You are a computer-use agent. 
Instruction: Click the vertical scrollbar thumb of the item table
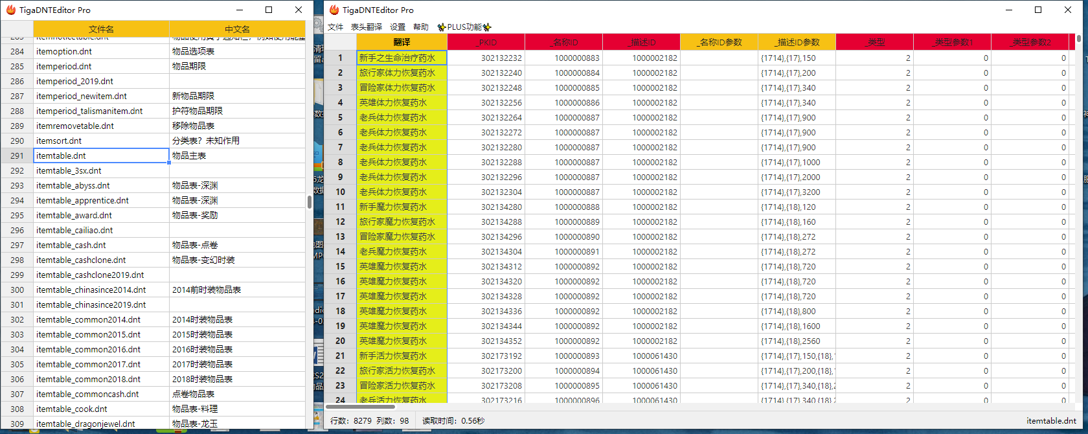point(1079,38)
